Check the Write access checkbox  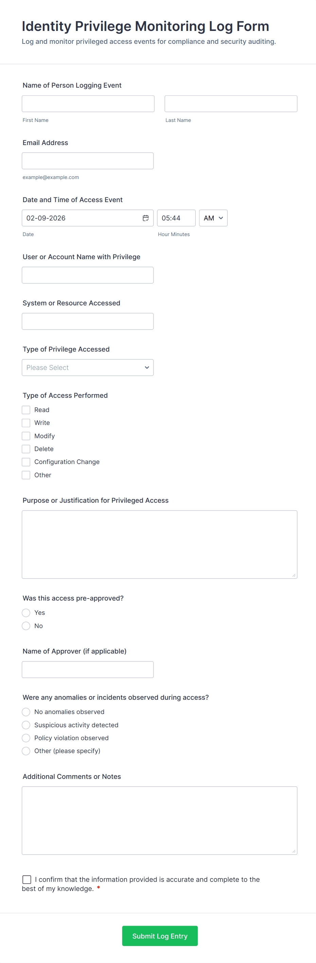(x=26, y=423)
